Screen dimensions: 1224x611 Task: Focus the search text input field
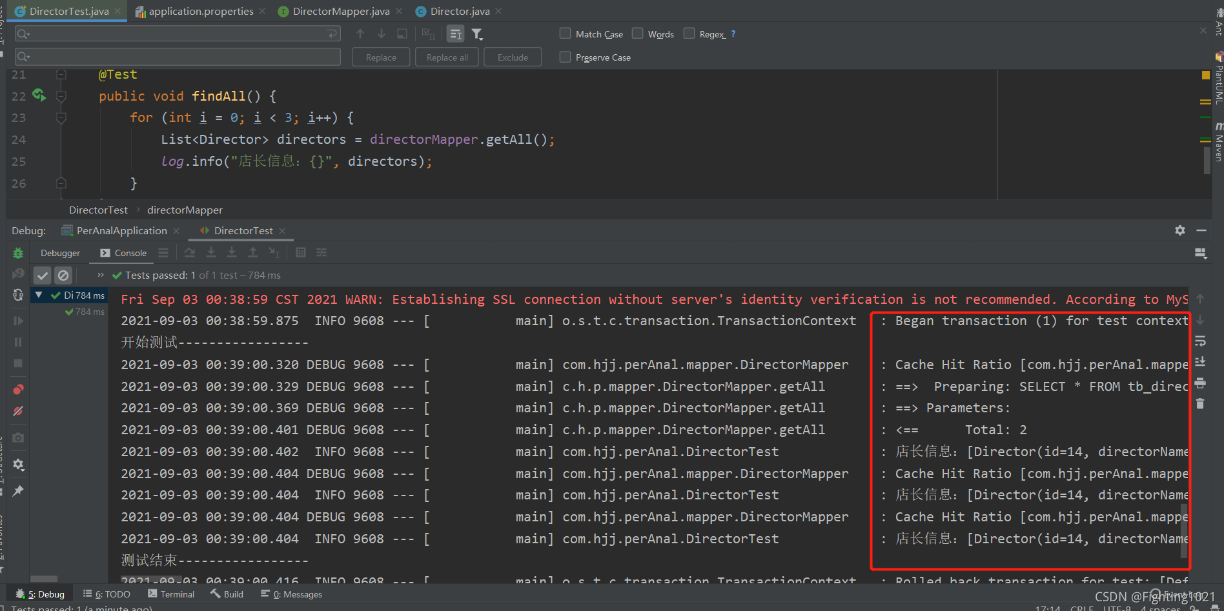click(x=178, y=34)
